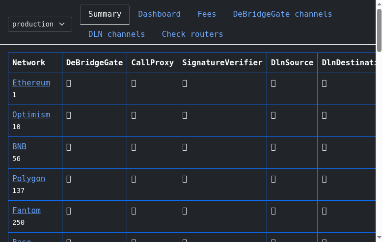Image resolution: width=383 pixels, height=242 pixels.
Task: Click the scrollbar down arrow
Action: pos(379,238)
